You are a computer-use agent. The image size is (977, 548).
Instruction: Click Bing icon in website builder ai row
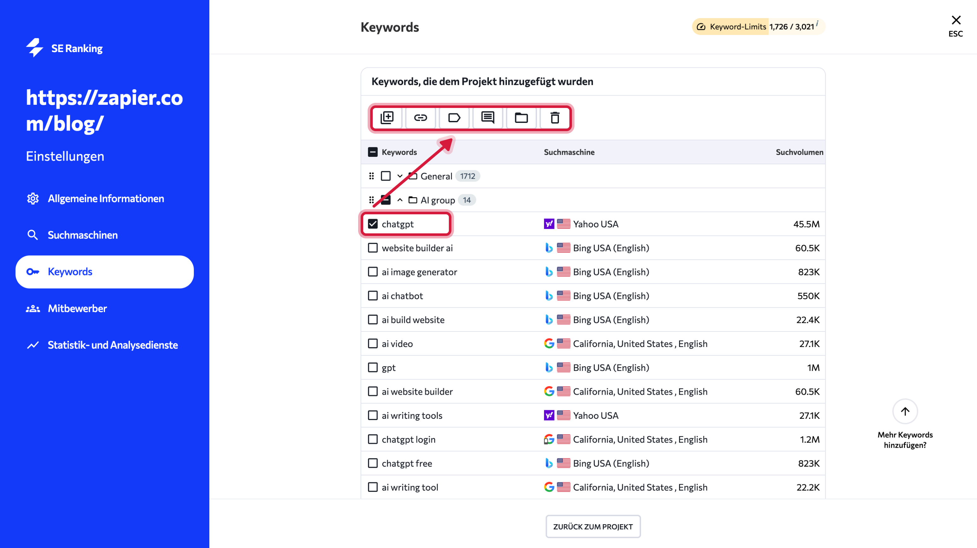549,248
